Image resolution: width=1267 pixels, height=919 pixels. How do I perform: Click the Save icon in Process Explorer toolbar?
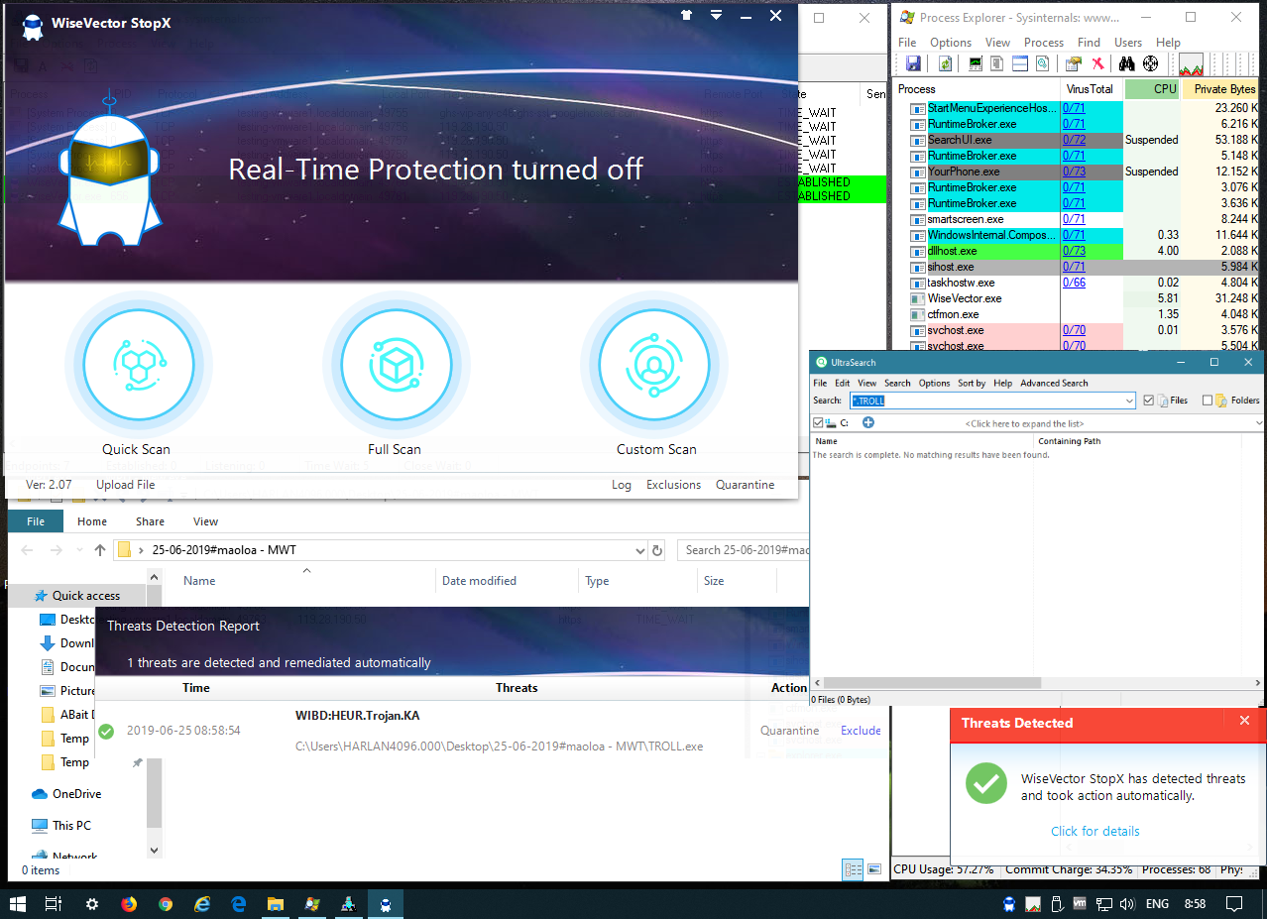coord(913,63)
